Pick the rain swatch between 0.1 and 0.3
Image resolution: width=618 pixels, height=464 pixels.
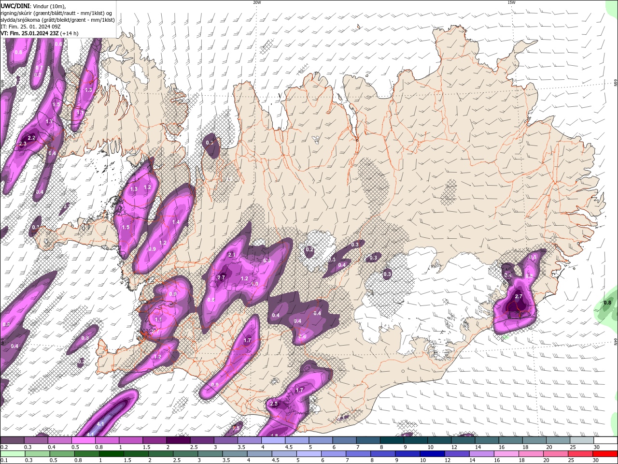click(x=12, y=454)
